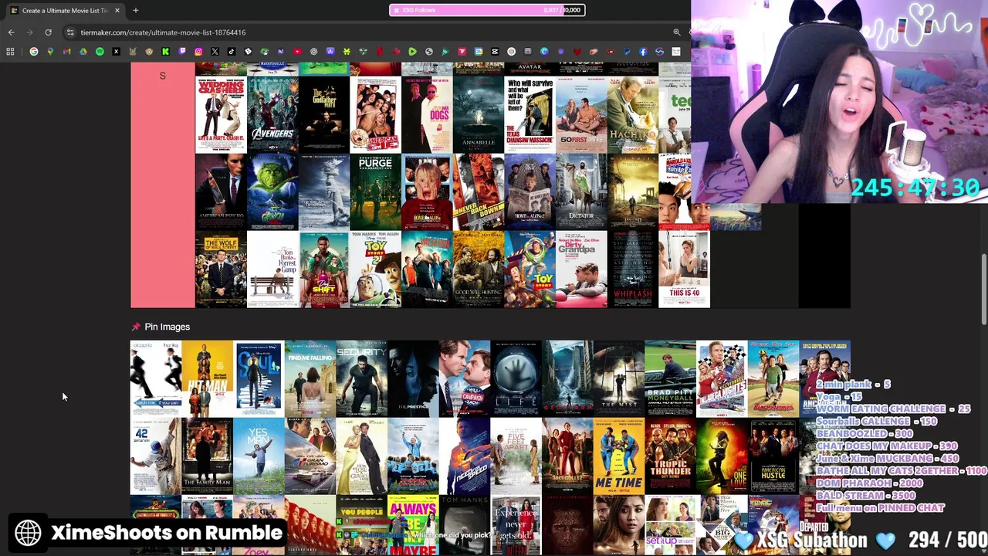This screenshot has width=988, height=556.
Task: Open the Twitch bookmark icon
Action: pos(182,52)
